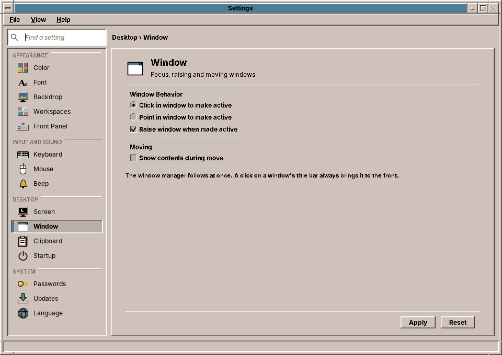Click the search magnifier icon
502x355 pixels.
click(15, 38)
